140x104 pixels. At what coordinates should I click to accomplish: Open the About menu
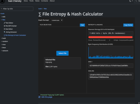pos(52,1)
